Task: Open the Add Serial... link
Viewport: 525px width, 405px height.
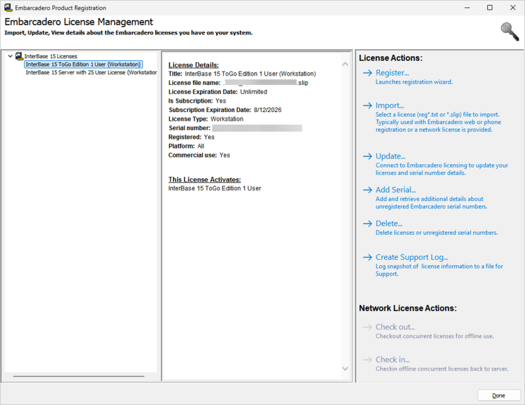Action: (x=396, y=190)
